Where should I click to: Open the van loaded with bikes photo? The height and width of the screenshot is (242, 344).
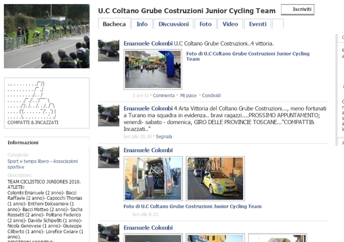click(153, 178)
